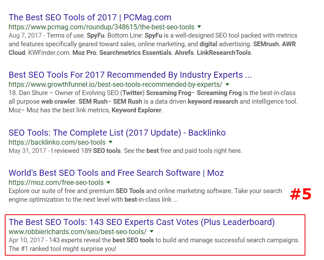Click the snippet about 143 experts revealing tools
Screen dimensions: 324x260
point(154,244)
